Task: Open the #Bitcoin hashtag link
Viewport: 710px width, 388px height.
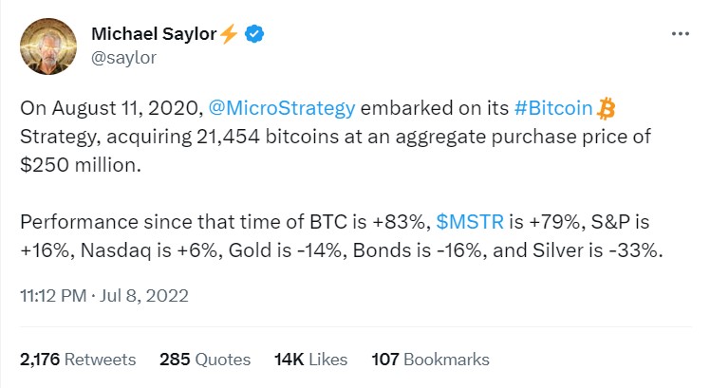Action: point(553,109)
